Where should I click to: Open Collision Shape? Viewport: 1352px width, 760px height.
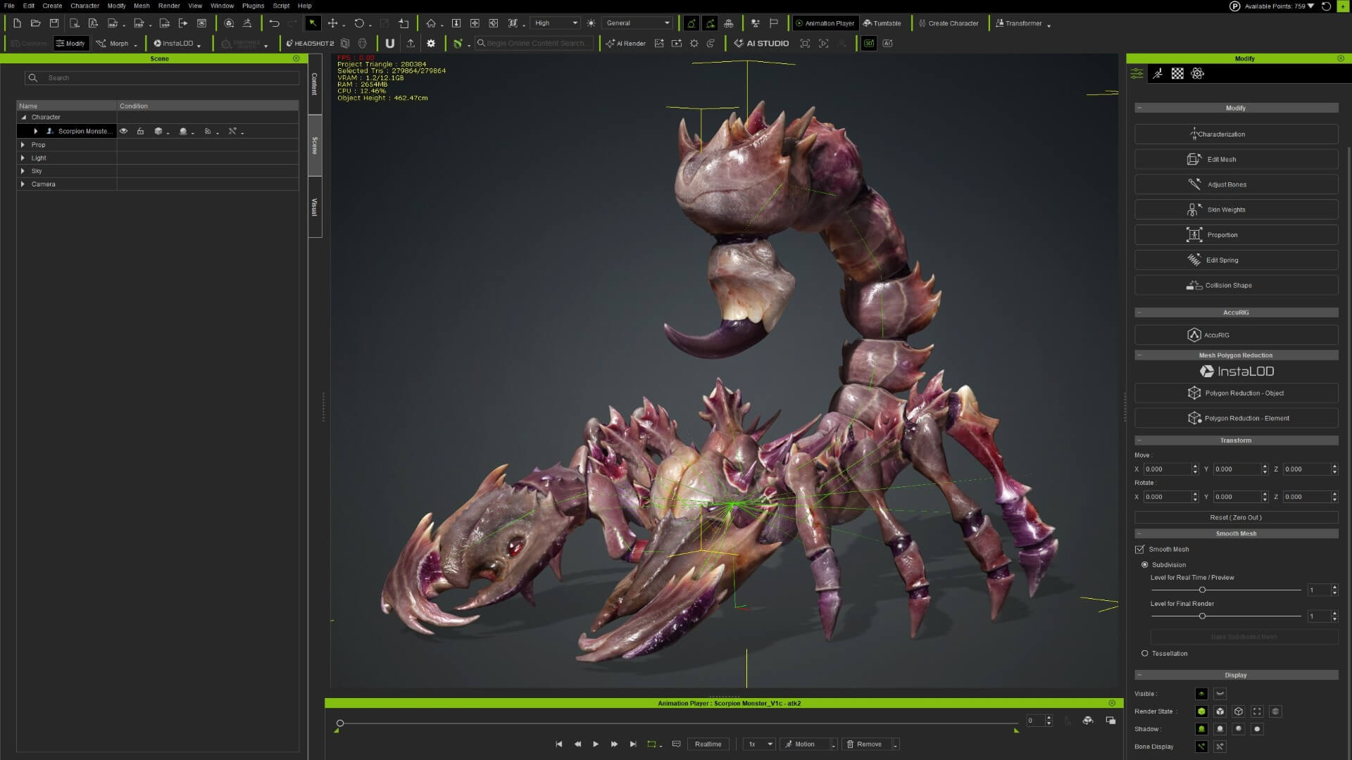[x=1236, y=285]
